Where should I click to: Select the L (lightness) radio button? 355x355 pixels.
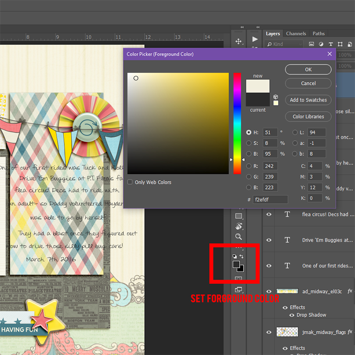[295, 132]
